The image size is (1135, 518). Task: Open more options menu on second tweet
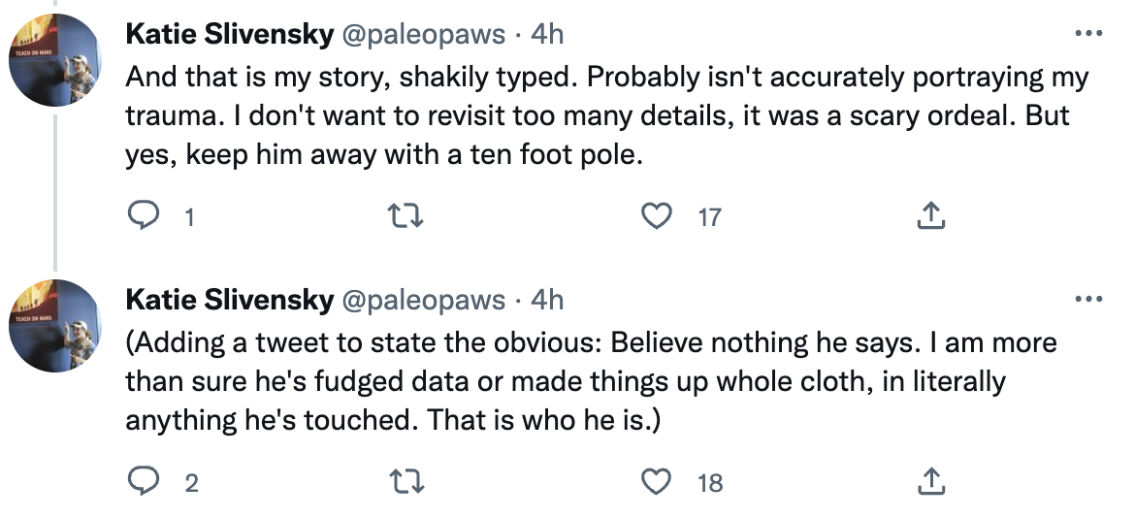pyautogui.click(x=1089, y=300)
